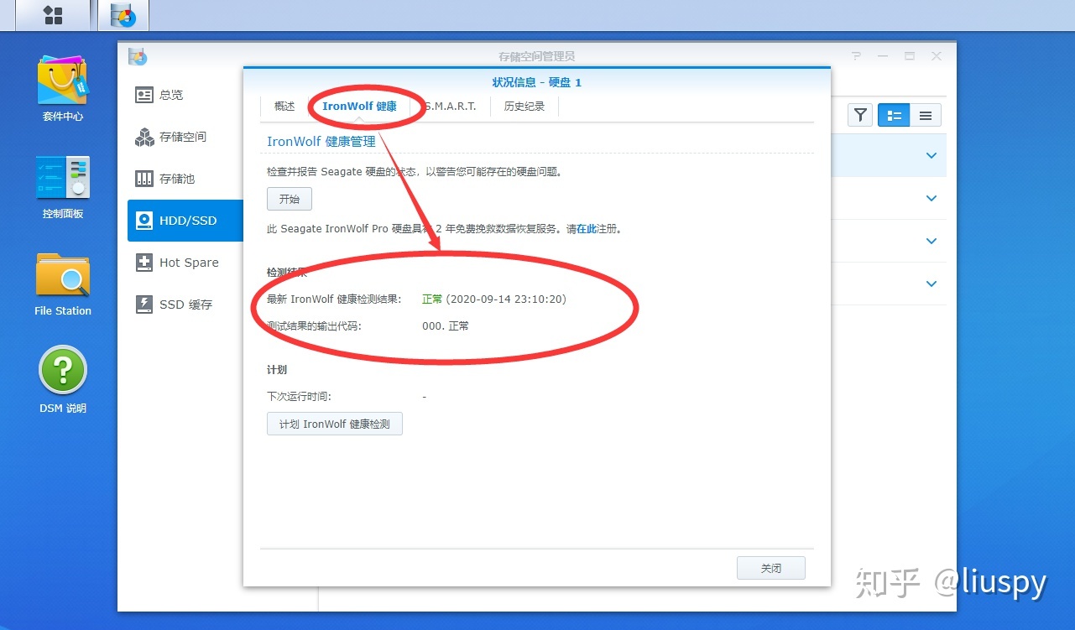Maximize the 存储空间管理员 window
This screenshot has width=1075, height=630.
910,56
